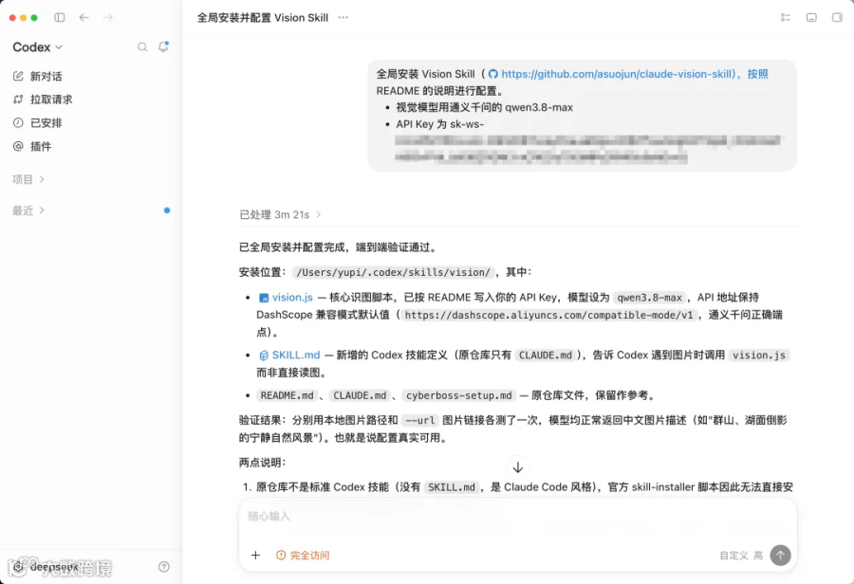Open the notifications bell icon
The height and width of the screenshot is (584, 854).
click(163, 46)
